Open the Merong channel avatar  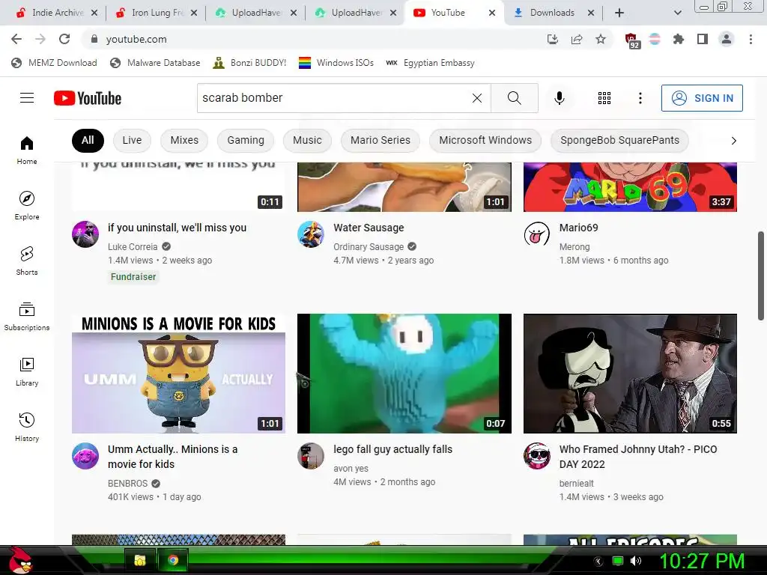click(537, 234)
